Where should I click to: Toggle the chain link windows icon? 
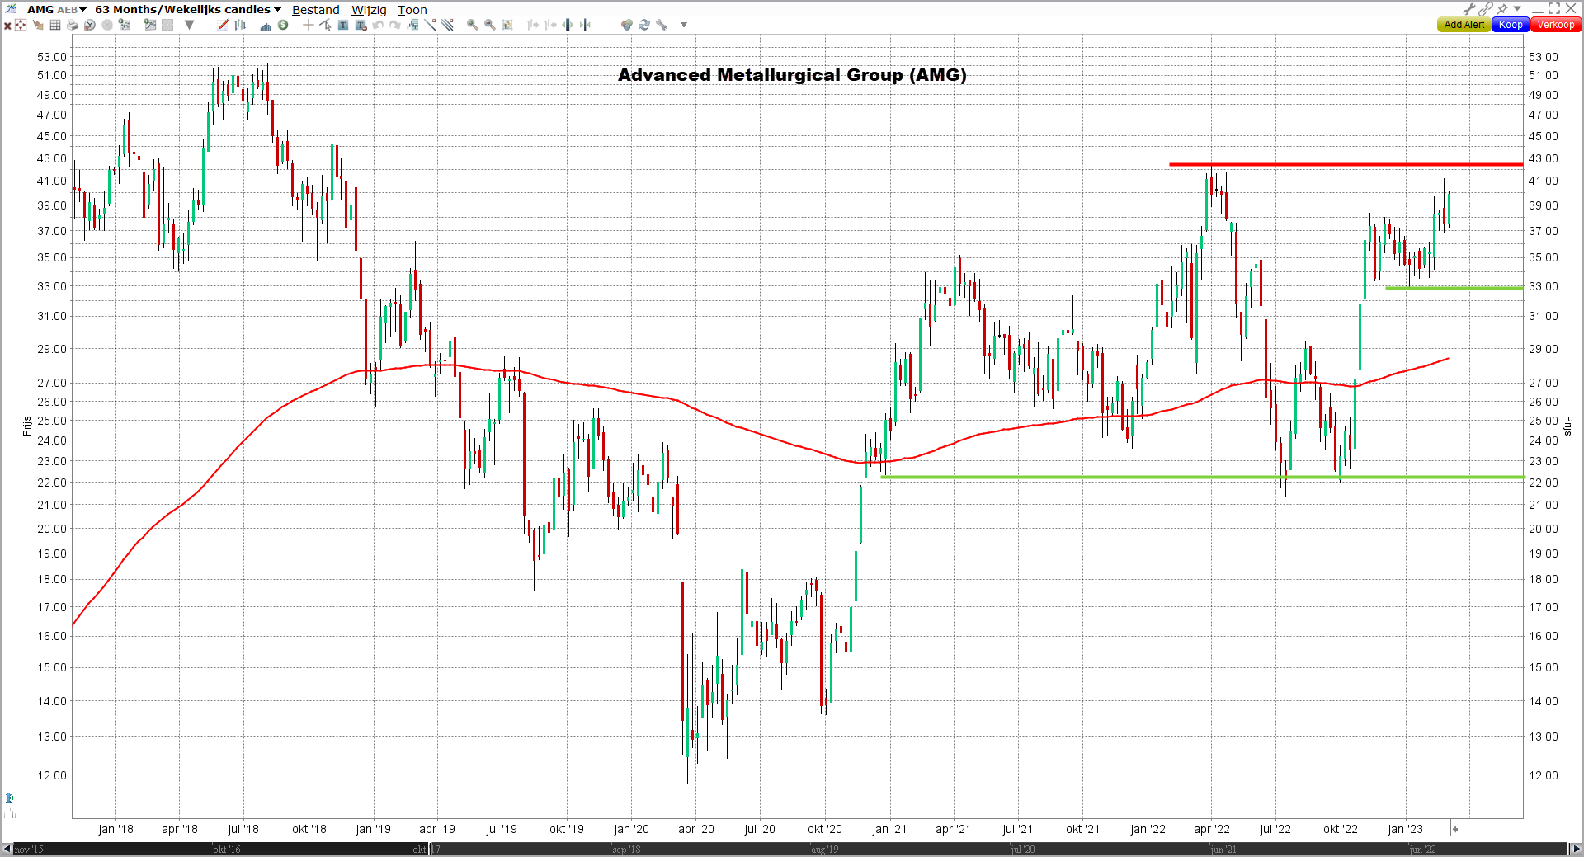pyautogui.click(x=1485, y=8)
